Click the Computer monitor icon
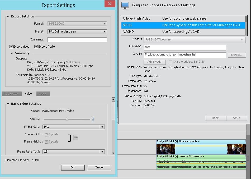Screen dimensions: 251x179 tap(125, 5)
